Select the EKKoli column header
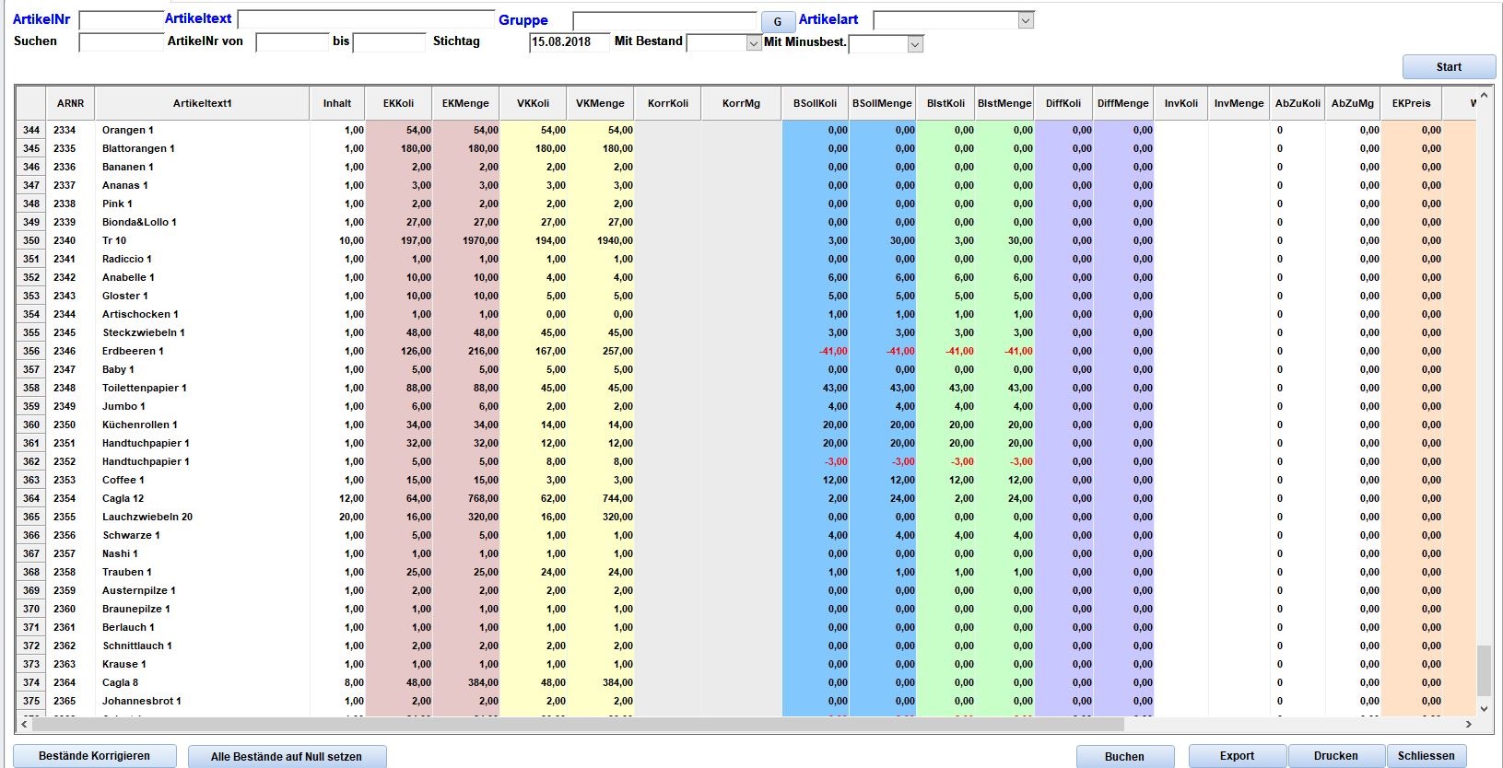Viewport: 1503px width, 768px height. (x=399, y=103)
